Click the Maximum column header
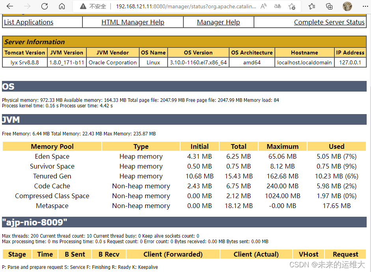 tap(283, 146)
